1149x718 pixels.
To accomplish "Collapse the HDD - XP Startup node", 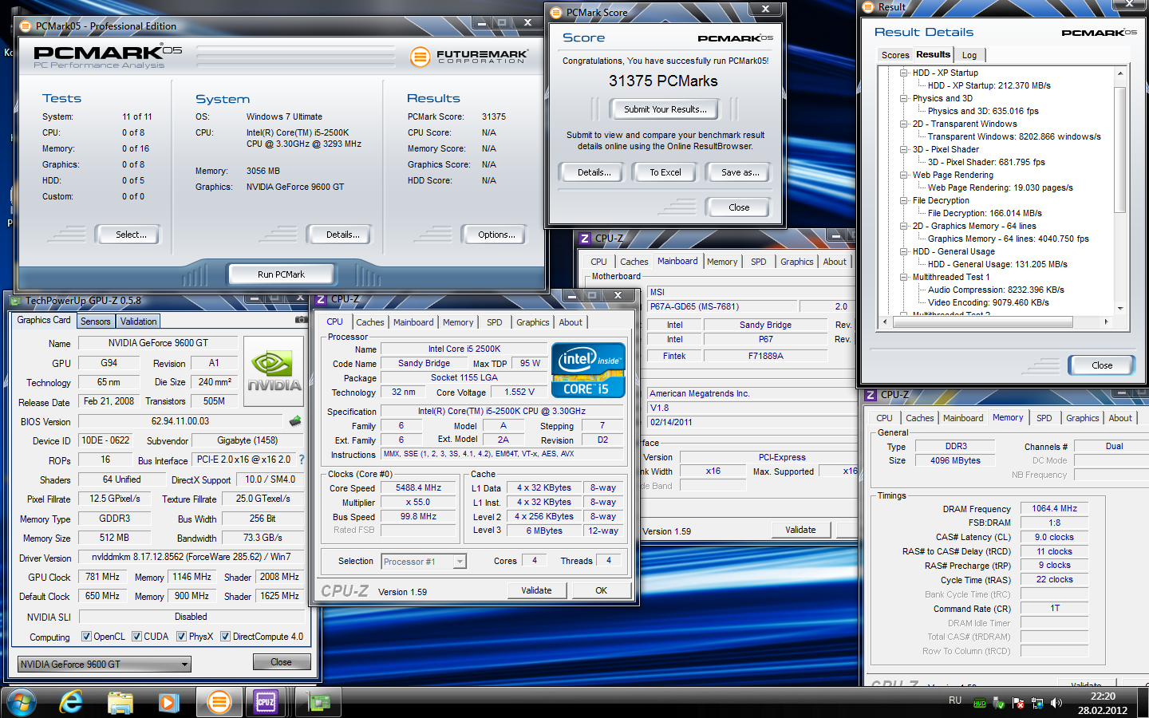I will coord(904,73).
